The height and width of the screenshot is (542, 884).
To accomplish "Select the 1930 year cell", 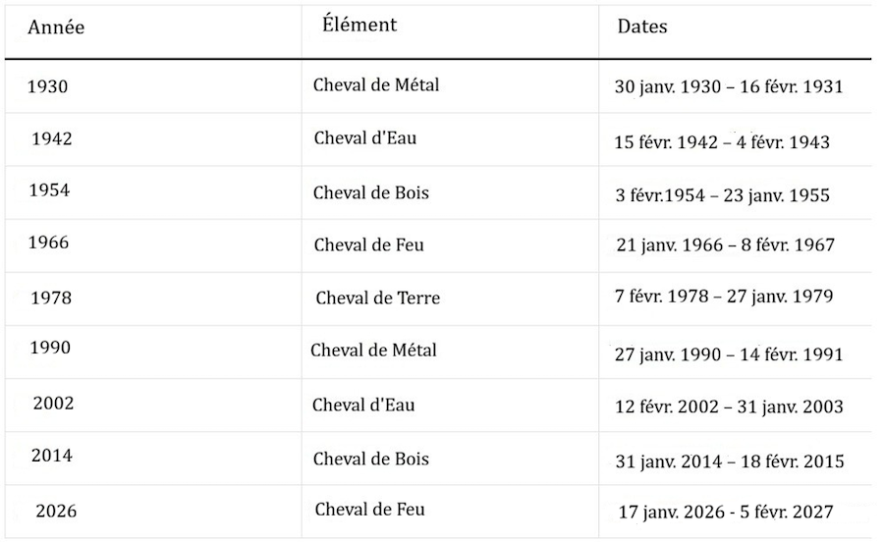I will pyautogui.click(x=48, y=86).
